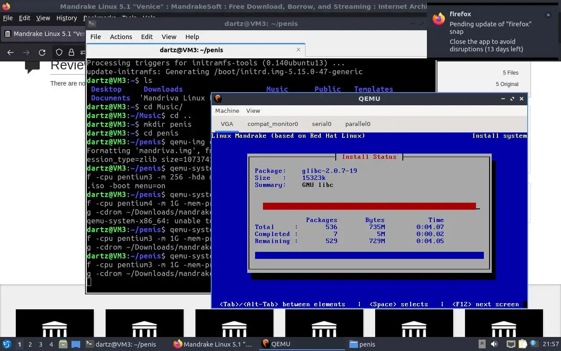Viewport: 561px width, 351px height.
Task: Open the terminal View menu
Action: [169, 37]
